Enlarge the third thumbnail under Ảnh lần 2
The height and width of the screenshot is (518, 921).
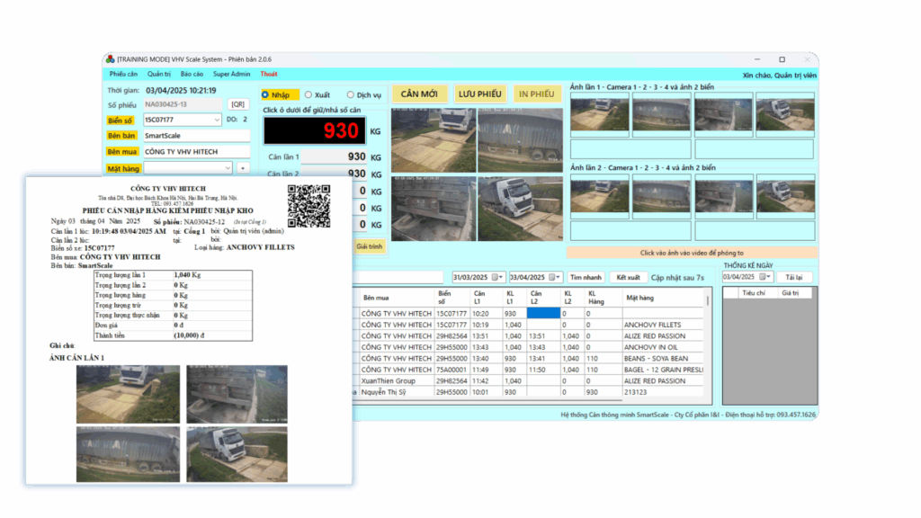coord(723,196)
